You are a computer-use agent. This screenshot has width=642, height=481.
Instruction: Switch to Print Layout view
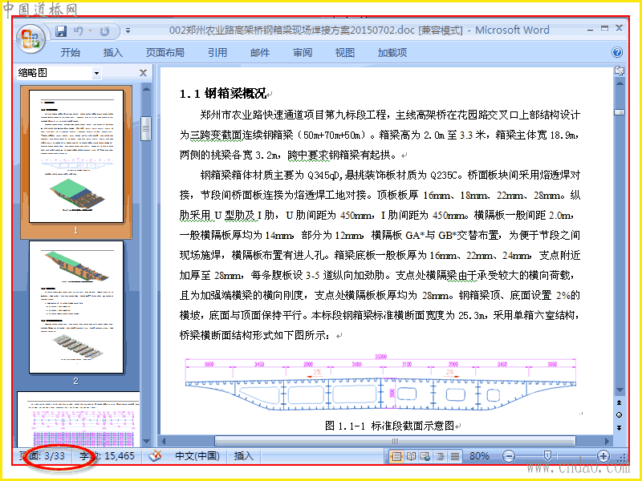tap(396, 455)
